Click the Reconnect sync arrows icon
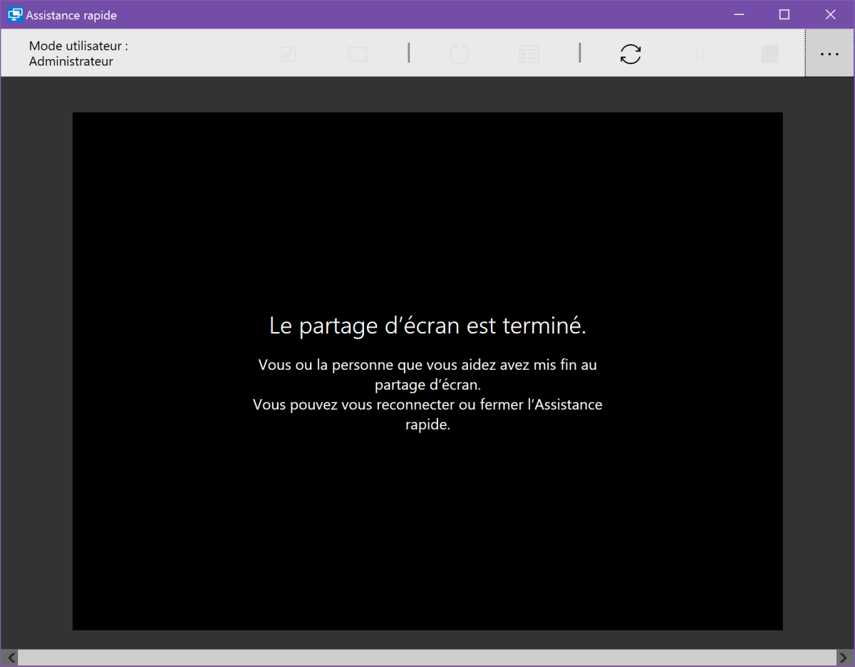Image resolution: width=855 pixels, height=667 pixels. click(x=630, y=54)
